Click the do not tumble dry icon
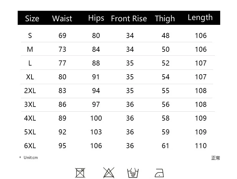Image resolution: width=237 pixels, height=179 pixels. [80, 173]
